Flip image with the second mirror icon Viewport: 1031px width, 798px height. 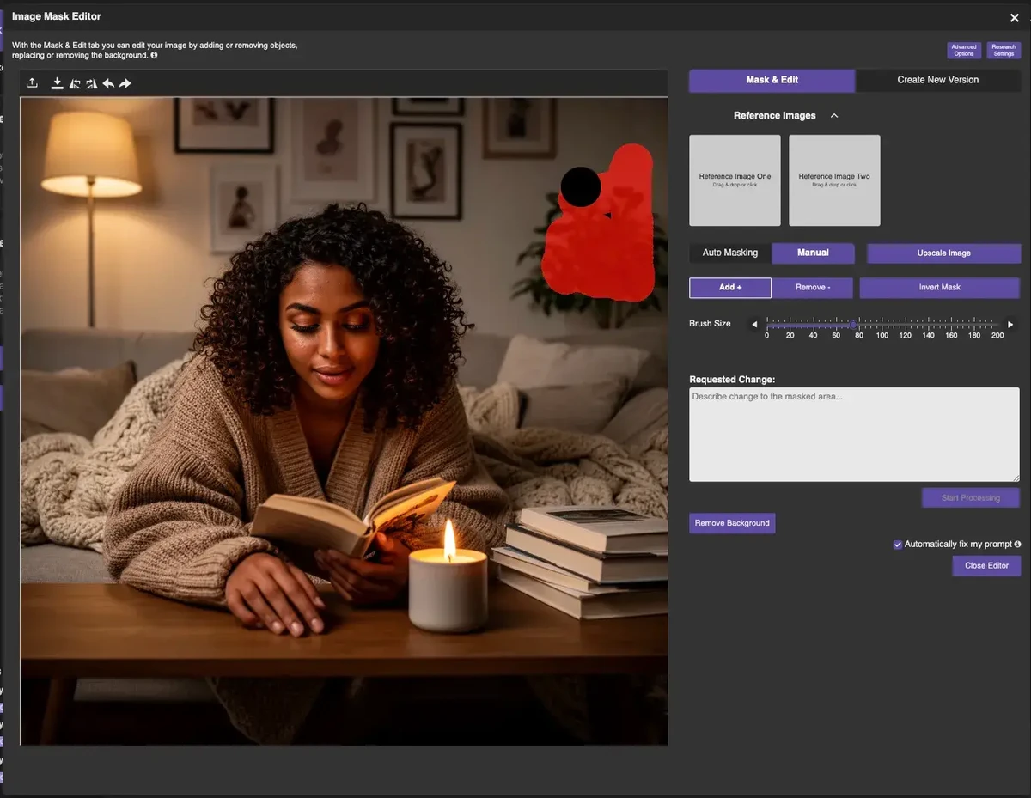click(x=91, y=83)
